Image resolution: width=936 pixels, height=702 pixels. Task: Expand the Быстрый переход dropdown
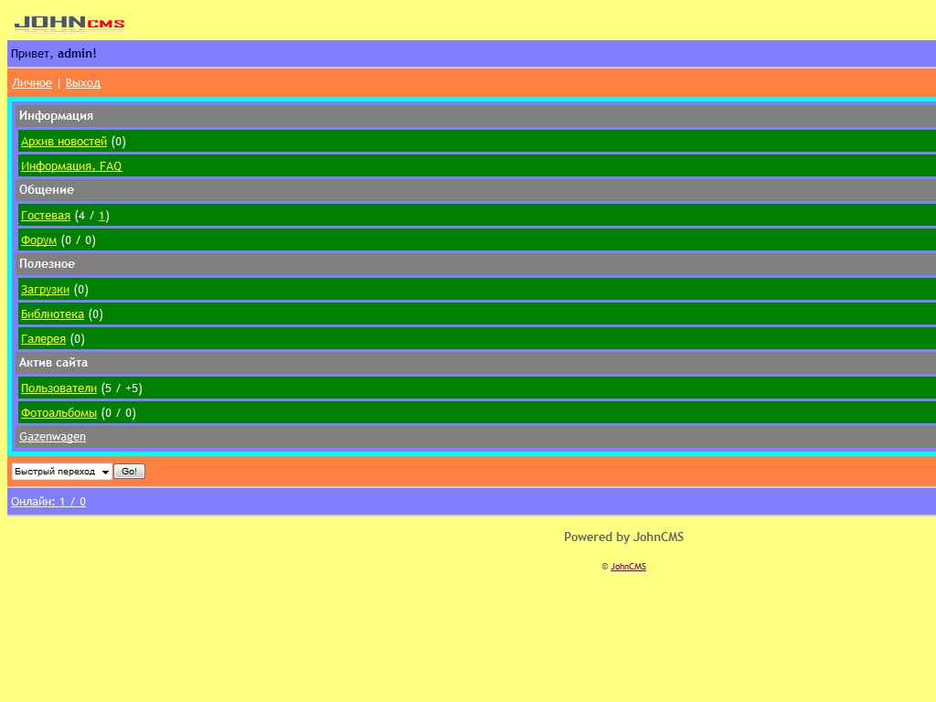coord(61,472)
